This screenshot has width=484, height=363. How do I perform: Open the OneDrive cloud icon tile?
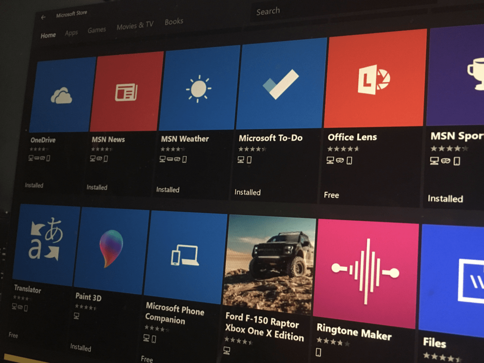pos(62,95)
